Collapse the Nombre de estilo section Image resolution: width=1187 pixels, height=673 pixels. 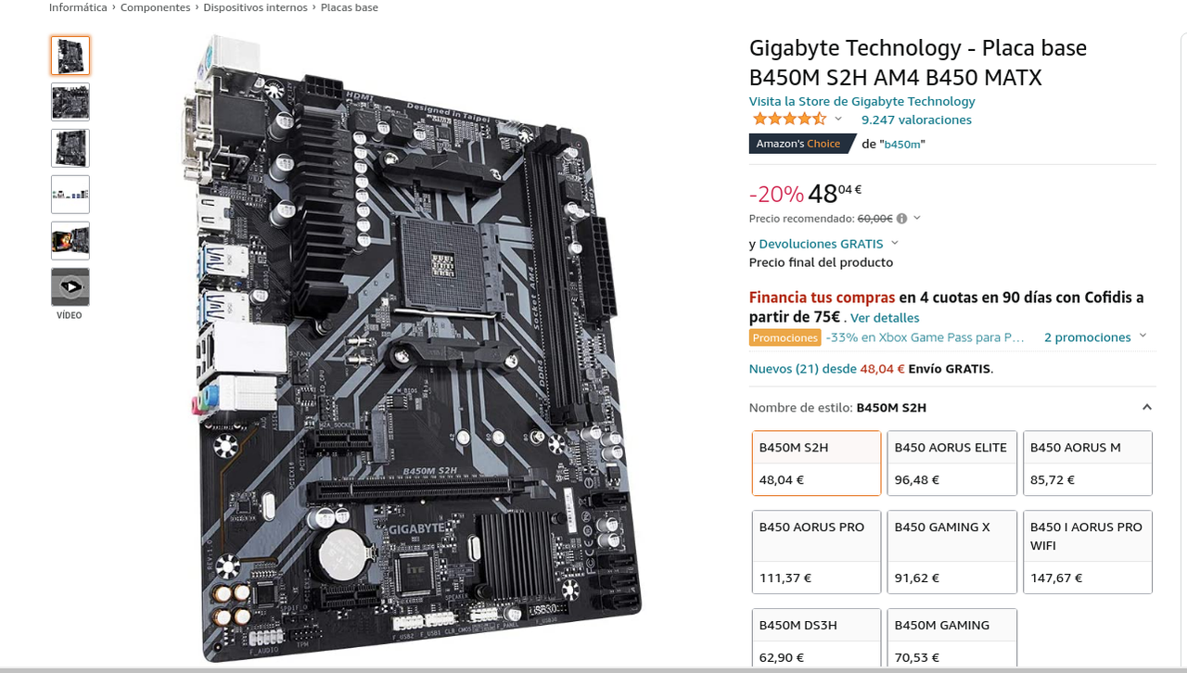[x=1147, y=407]
